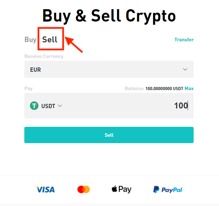Open the Transfer link

184,40
